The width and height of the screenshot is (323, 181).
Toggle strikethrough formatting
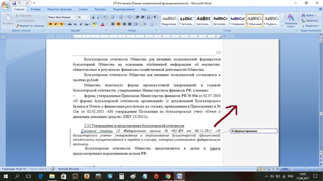(x=70, y=24)
